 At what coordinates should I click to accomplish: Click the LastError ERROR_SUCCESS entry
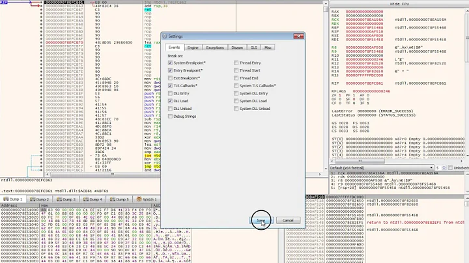click(372, 111)
